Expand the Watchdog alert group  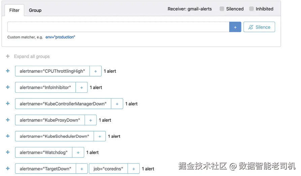(x=8, y=152)
